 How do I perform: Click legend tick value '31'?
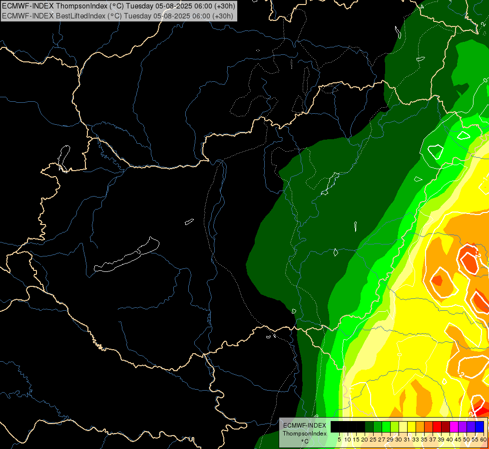point(407,440)
